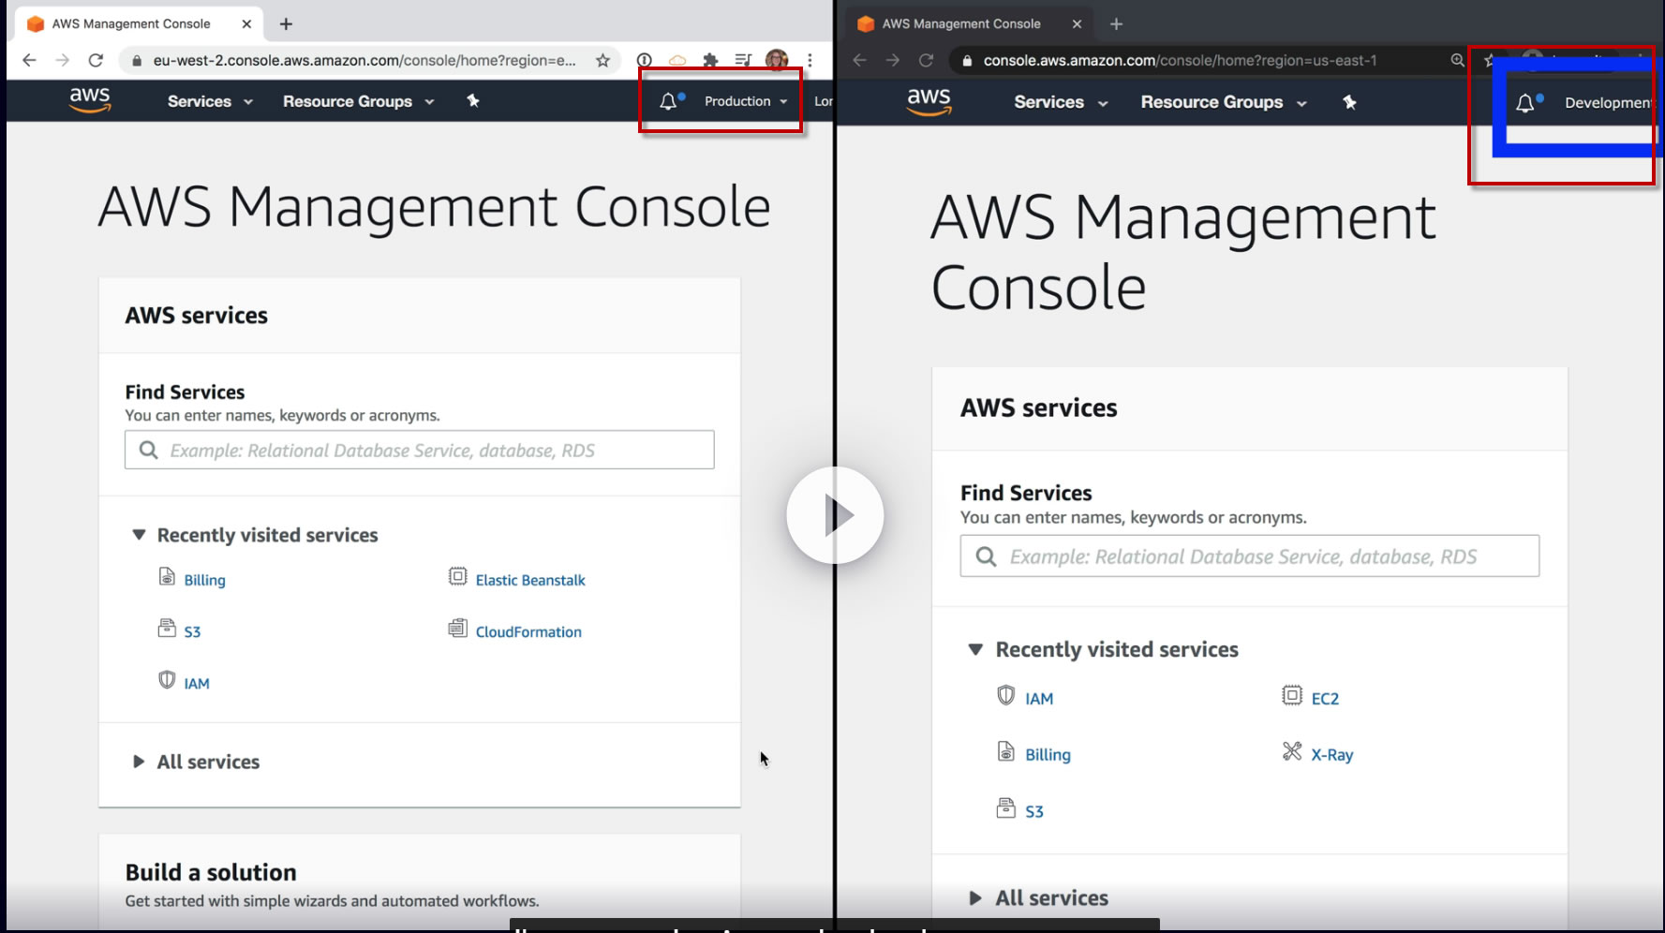Viewport: 1665px width, 933px height.
Task: Click the pin icon in the Development console navbar
Action: [x=1349, y=102]
